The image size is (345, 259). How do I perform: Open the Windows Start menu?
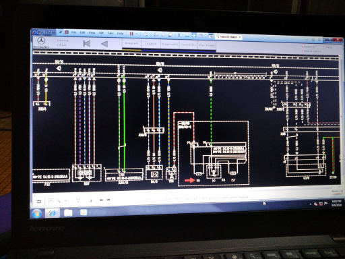pos(36,214)
